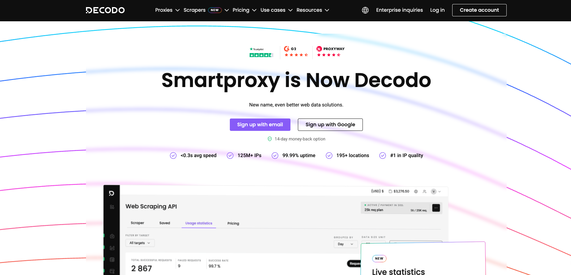Click Sign up with email button
The width and height of the screenshot is (571, 275).
point(260,125)
